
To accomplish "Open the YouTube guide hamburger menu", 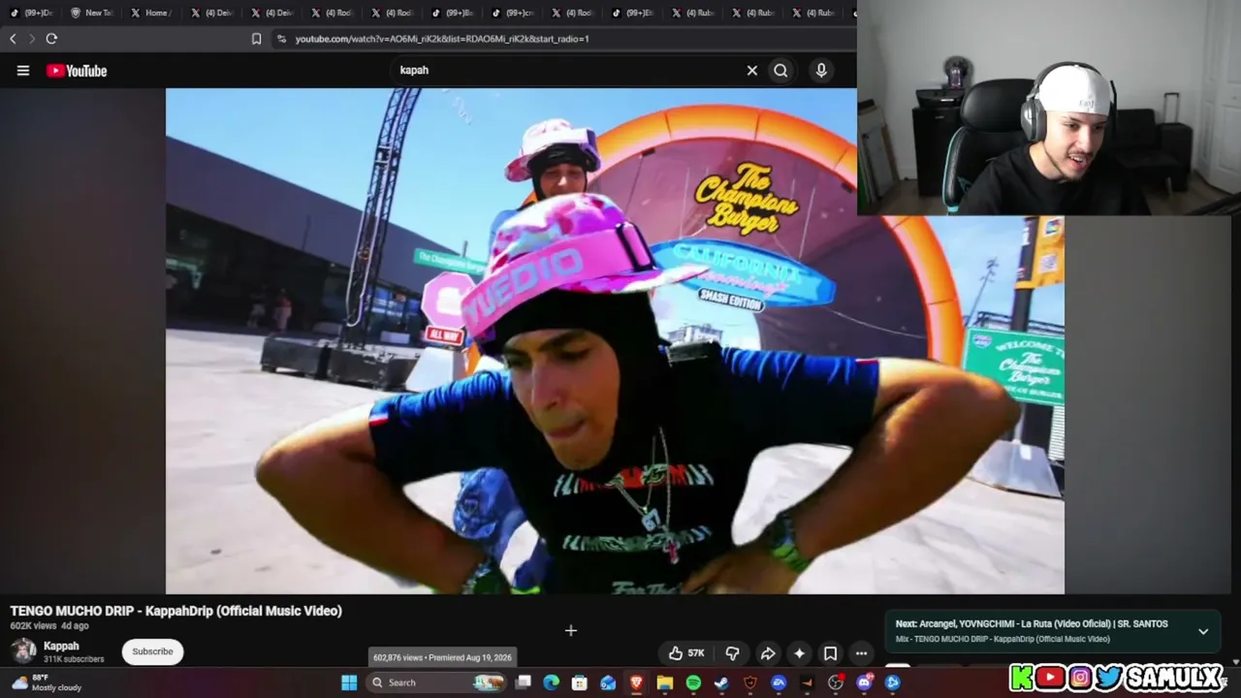I will [x=23, y=71].
